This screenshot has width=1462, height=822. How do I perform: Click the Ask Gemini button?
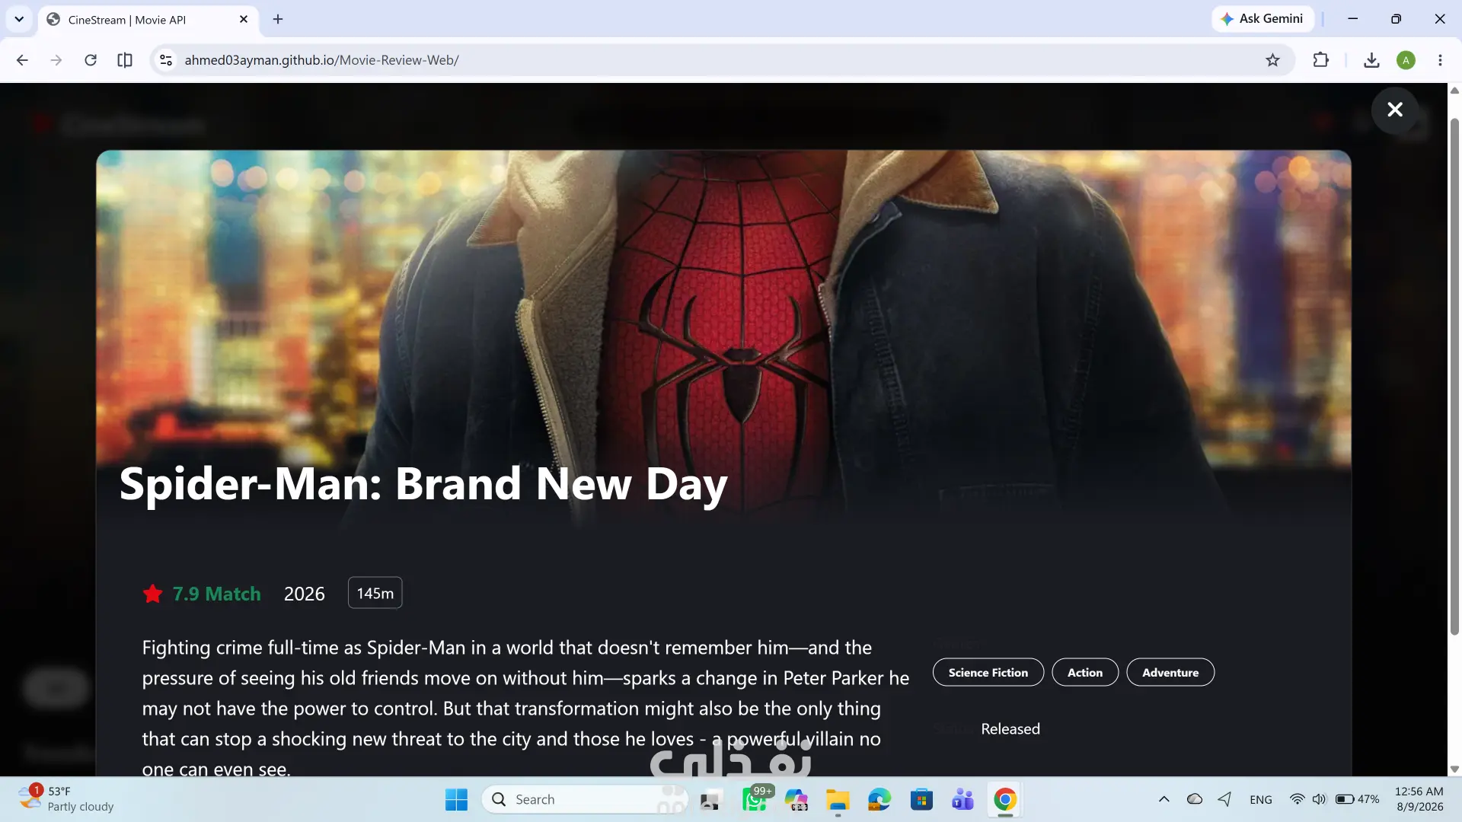coord(1262,19)
